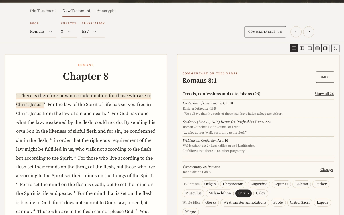
Task: Select the Aquinas commentary chip
Action: click(282, 184)
